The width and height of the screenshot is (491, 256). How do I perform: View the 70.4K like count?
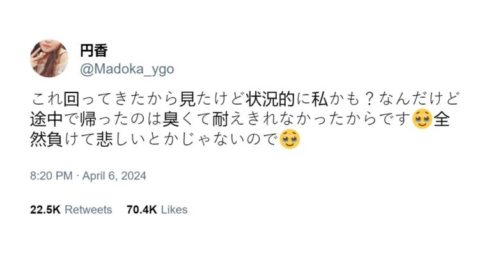[x=141, y=210]
